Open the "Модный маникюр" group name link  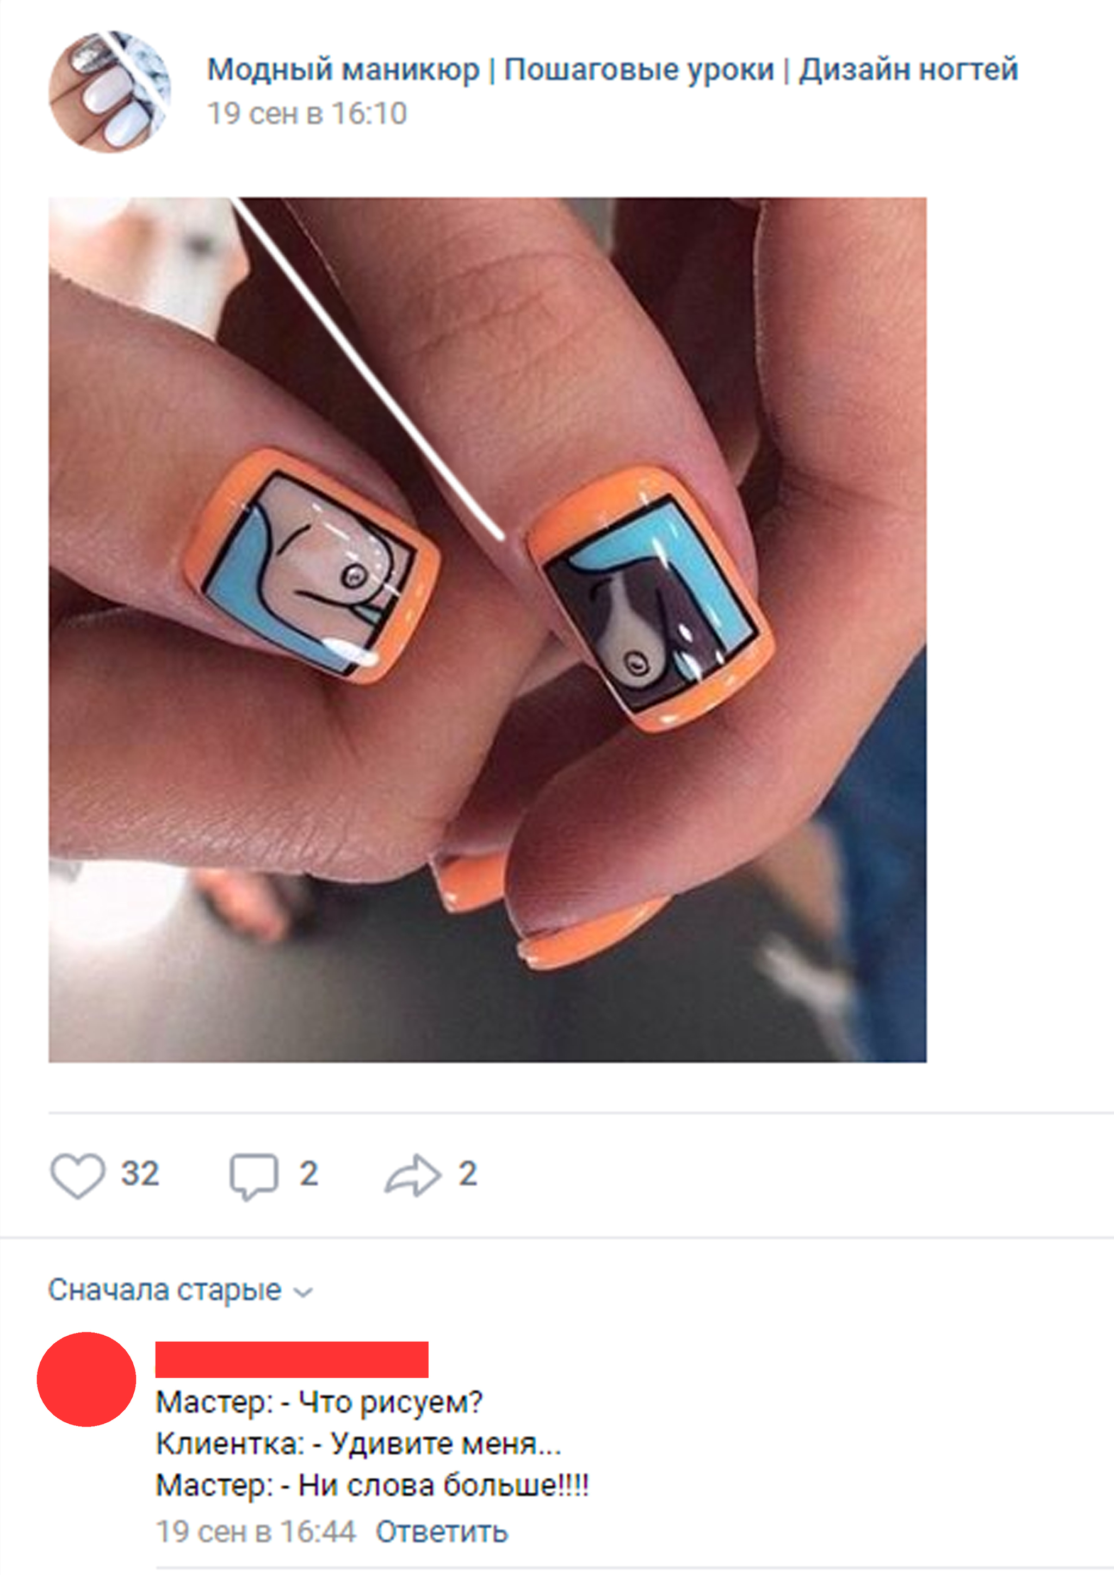[343, 70]
